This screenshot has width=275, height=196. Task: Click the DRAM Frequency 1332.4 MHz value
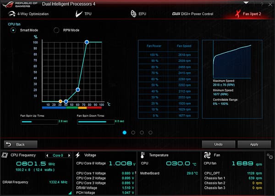click(58, 182)
